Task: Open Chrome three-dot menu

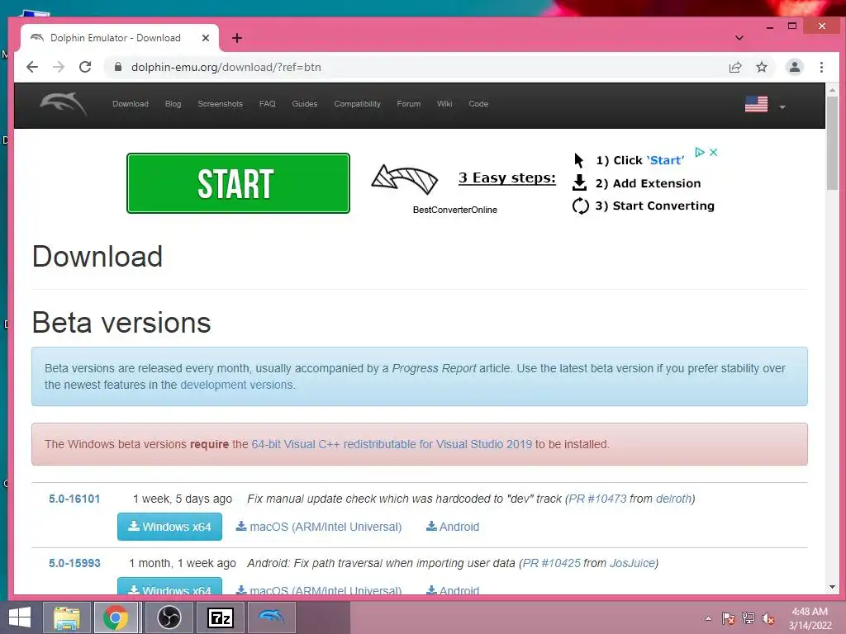Action: pos(821,67)
